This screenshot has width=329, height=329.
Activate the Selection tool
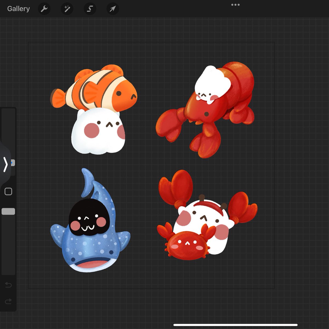pos(90,9)
